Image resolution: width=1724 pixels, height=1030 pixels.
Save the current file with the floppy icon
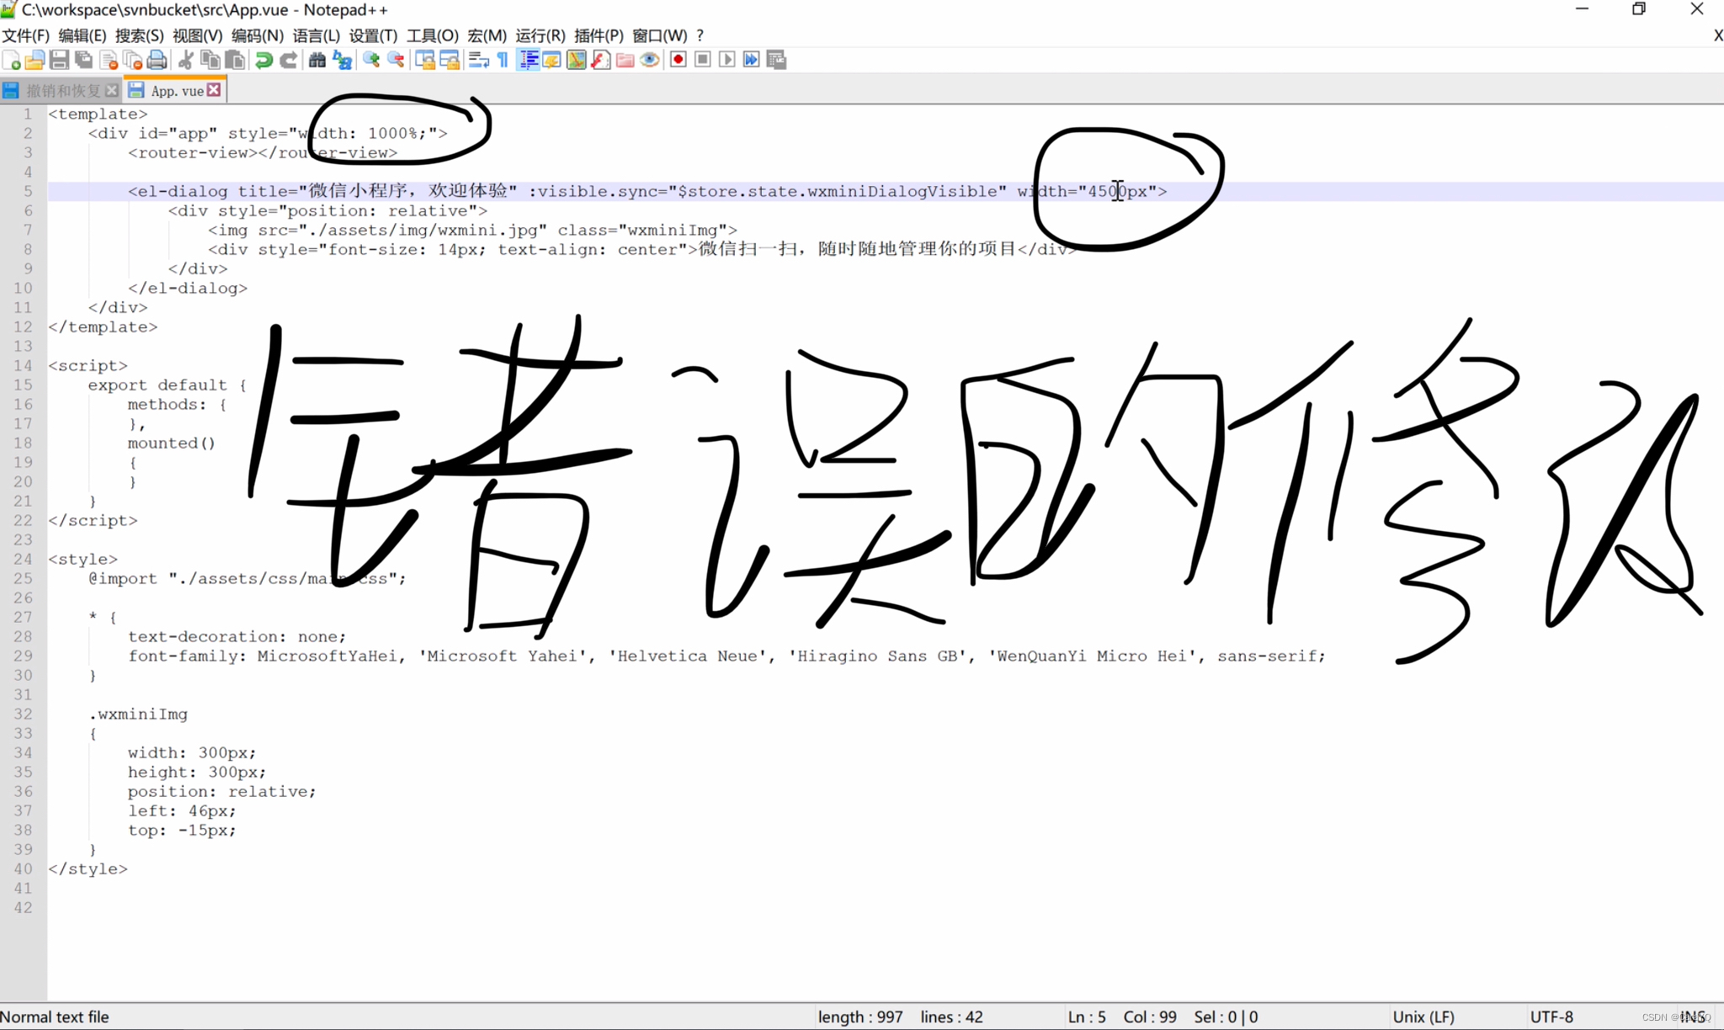[x=59, y=60]
